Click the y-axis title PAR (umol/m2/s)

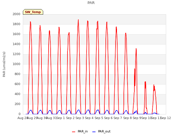tap(4, 64)
